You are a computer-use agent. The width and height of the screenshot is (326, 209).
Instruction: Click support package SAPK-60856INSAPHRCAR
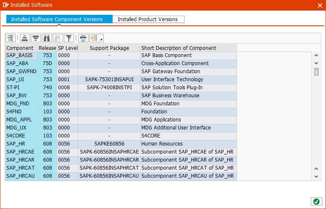tap(109, 160)
